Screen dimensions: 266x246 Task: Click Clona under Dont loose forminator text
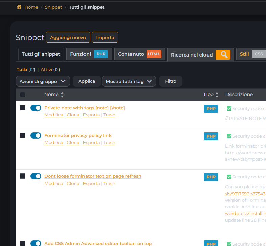pos(73,184)
